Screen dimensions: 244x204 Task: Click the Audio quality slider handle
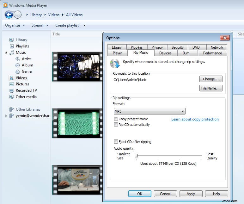tap(136, 156)
